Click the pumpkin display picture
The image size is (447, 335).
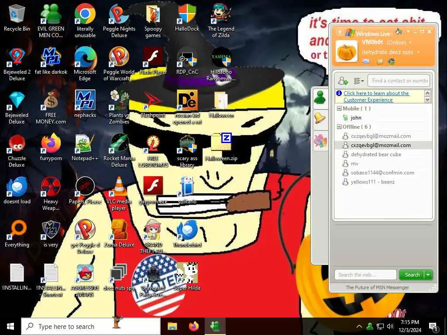346,51
